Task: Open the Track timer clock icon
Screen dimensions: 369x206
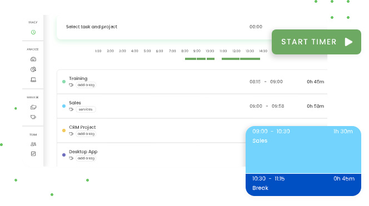Action: click(x=33, y=32)
